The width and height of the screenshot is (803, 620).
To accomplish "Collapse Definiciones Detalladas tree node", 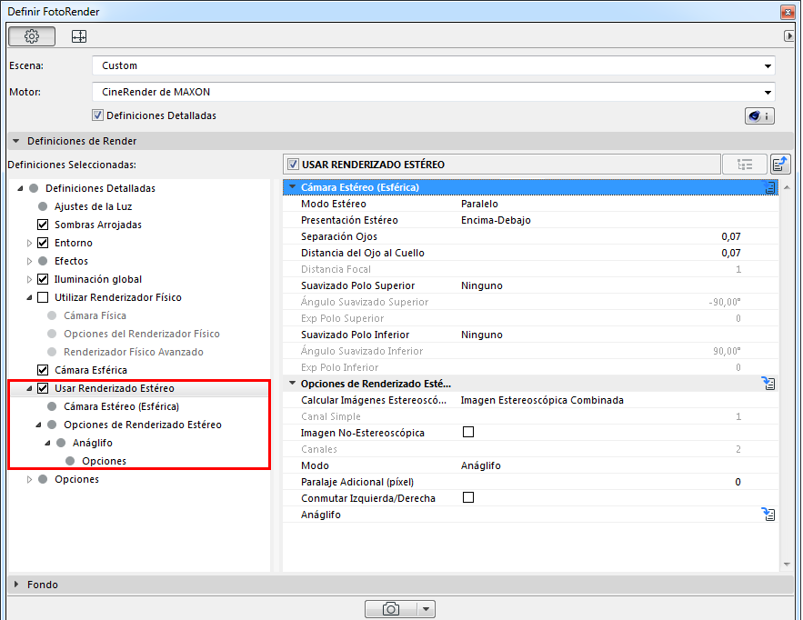I will pyautogui.click(x=20, y=188).
